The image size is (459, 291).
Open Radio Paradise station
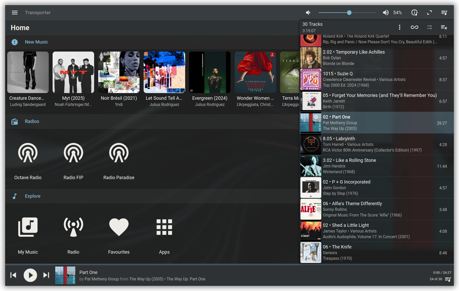point(119,153)
